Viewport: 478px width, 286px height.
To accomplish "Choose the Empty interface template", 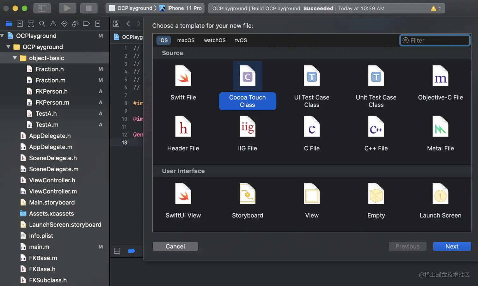I will (376, 201).
